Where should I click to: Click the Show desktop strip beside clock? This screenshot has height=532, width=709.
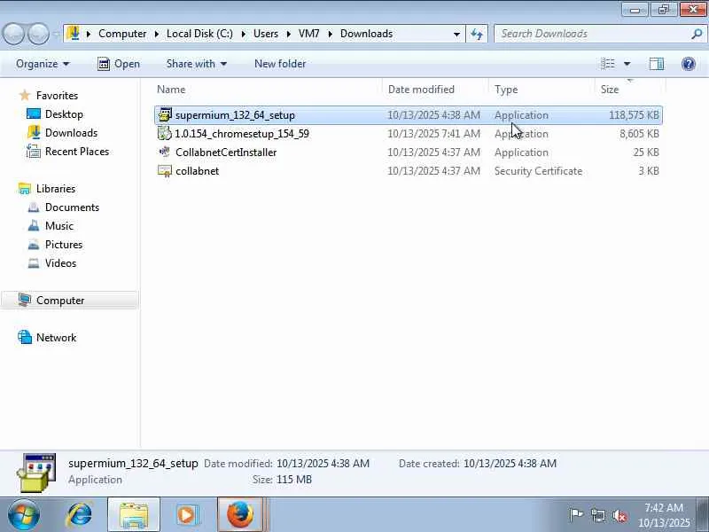(x=704, y=514)
